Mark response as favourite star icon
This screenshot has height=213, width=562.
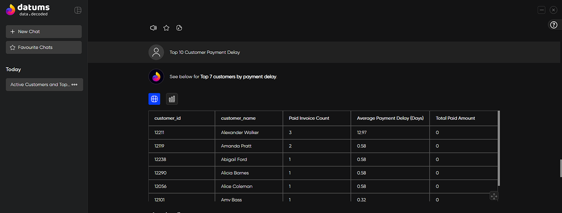166,28
